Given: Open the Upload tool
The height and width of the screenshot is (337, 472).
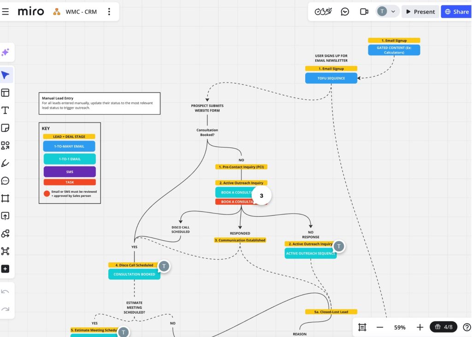Looking at the screenshot, I should click(6, 216).
